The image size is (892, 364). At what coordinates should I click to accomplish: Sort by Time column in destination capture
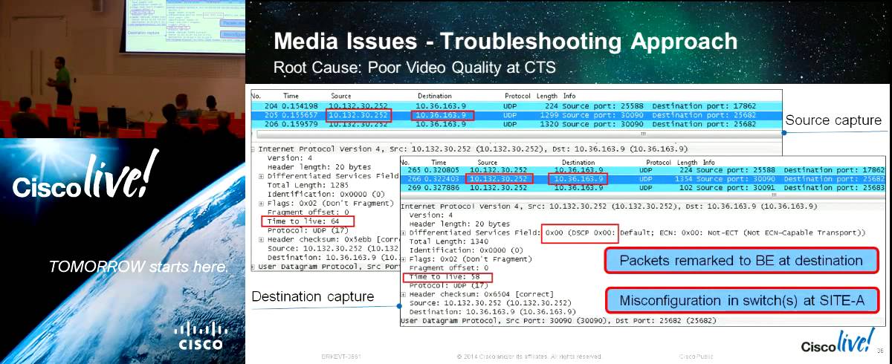(x=439, y=162)
